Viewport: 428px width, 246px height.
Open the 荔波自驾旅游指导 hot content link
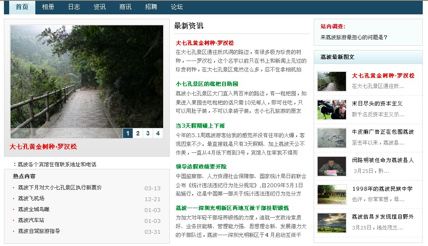[x=39, y=231]
